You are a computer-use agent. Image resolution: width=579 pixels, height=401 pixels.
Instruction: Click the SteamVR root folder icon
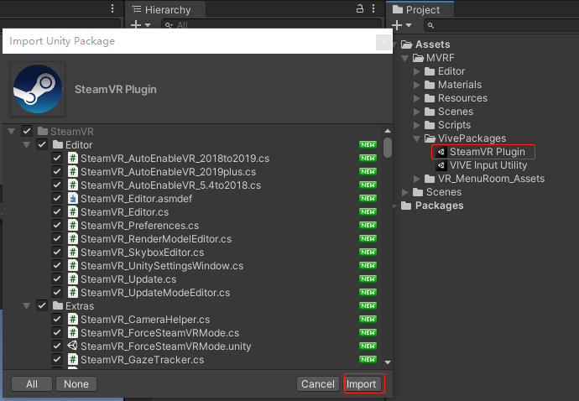[43, 131]
